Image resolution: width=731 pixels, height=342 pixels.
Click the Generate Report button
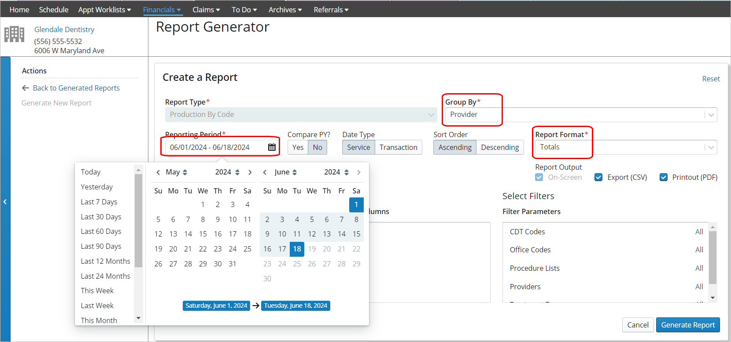click(x=688, y=325)
